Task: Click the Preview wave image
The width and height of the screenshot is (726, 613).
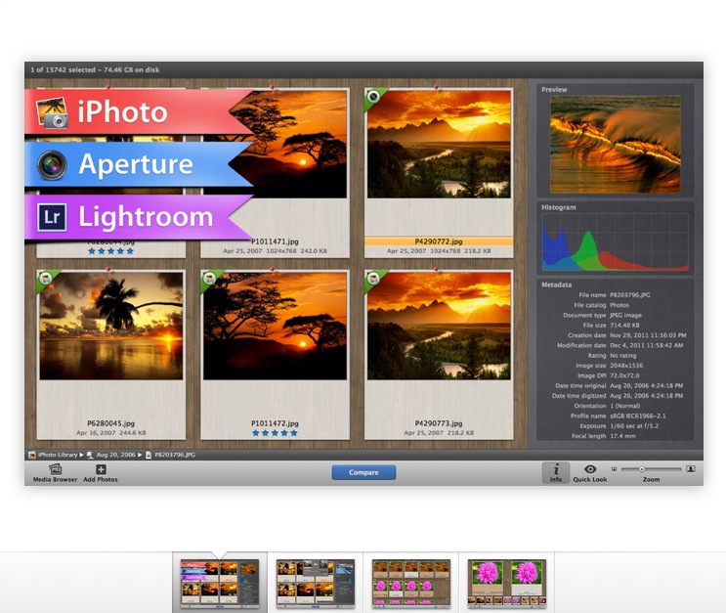Action: click(x=616, y=144)
